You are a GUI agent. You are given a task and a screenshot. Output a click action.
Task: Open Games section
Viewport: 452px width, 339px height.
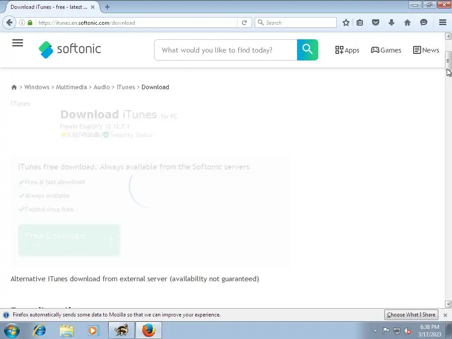(386, 50)
